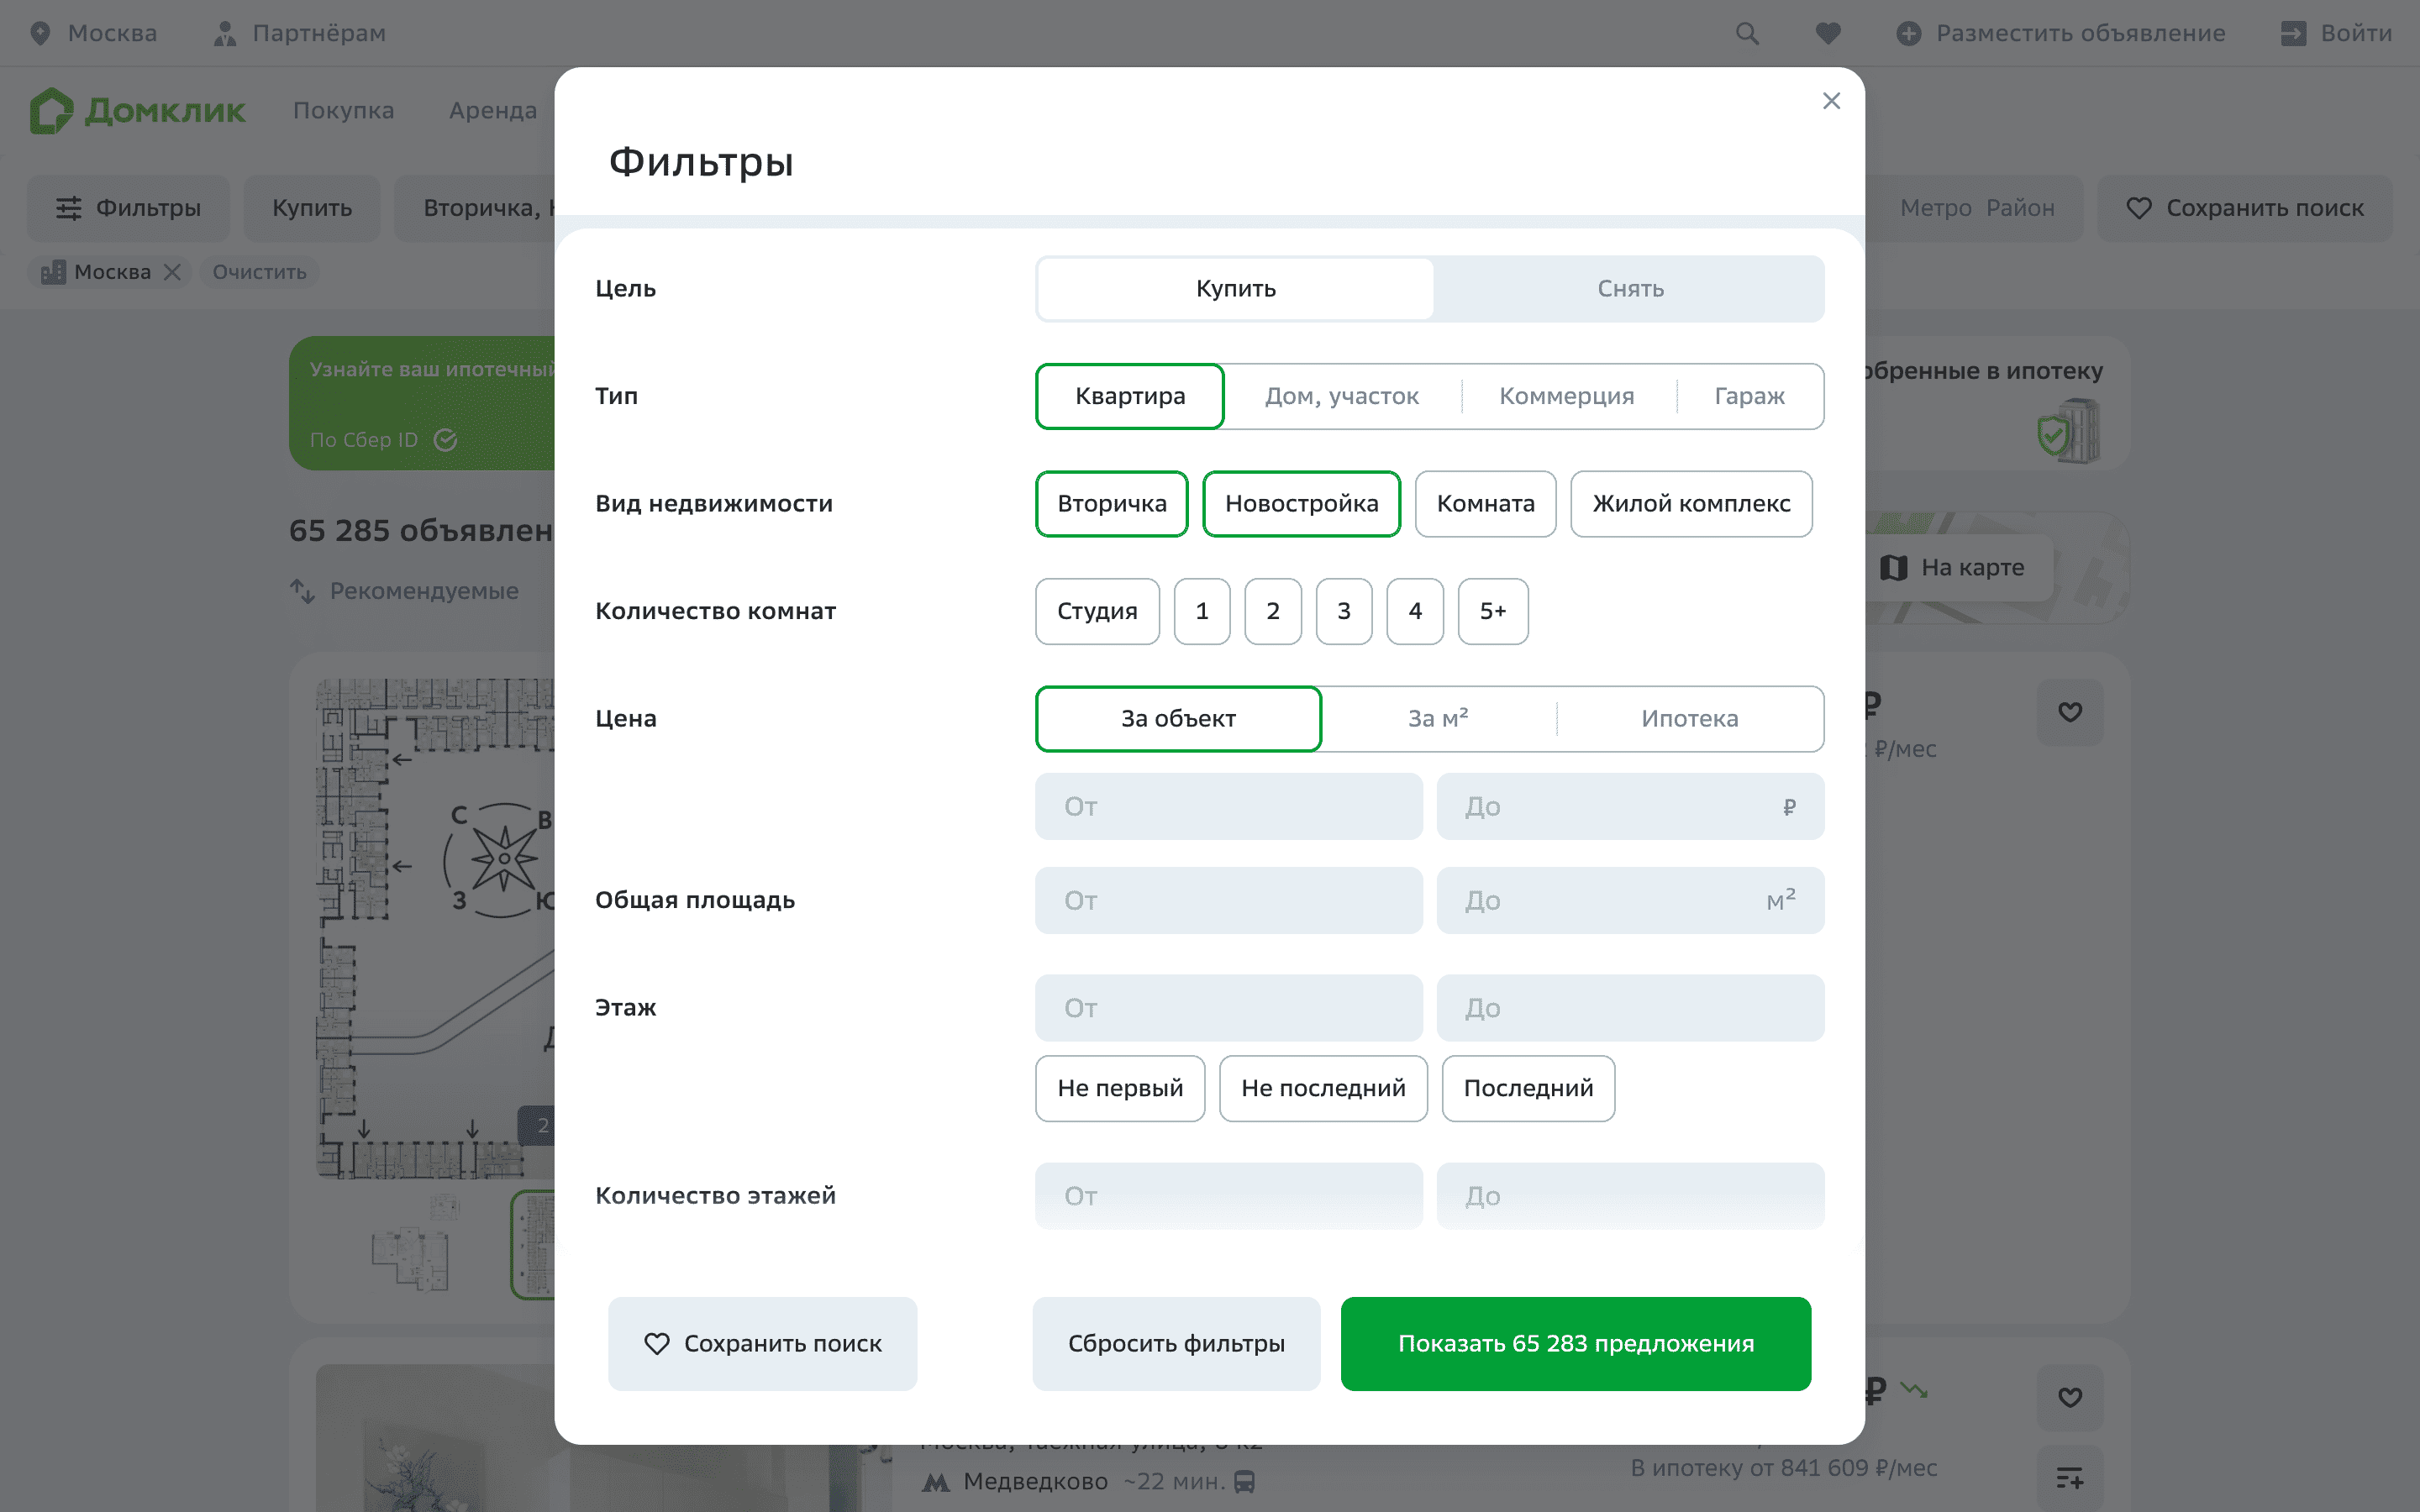Screen dimensions: 2420x1512
Task: Choose Коммерция as property type
Action: click(1566, 396)
